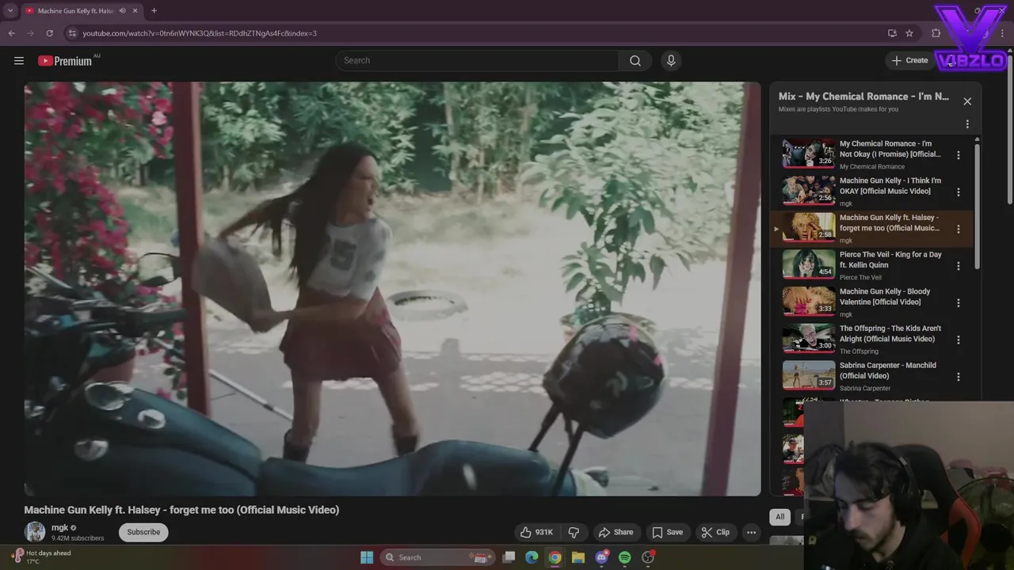Play Sabrina Carpenter Manchild thumbnail
The image size is (1014, 570).
click(x=809, y=375)
